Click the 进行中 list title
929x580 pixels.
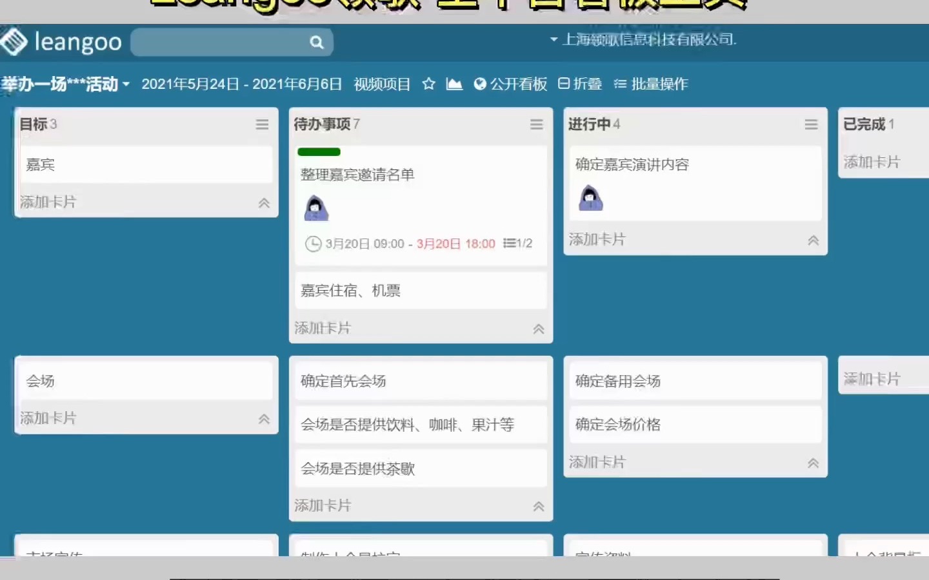pos(589,124)
